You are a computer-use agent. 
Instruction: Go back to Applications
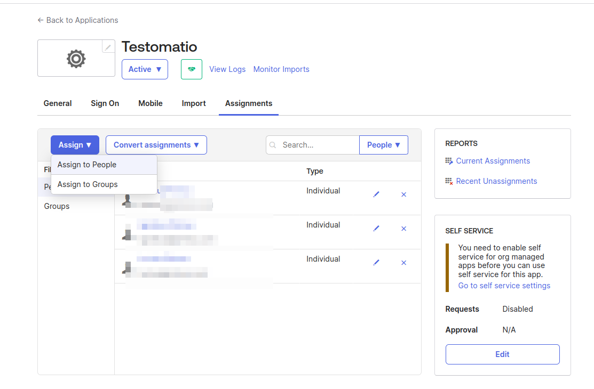(x=78, y=20)
